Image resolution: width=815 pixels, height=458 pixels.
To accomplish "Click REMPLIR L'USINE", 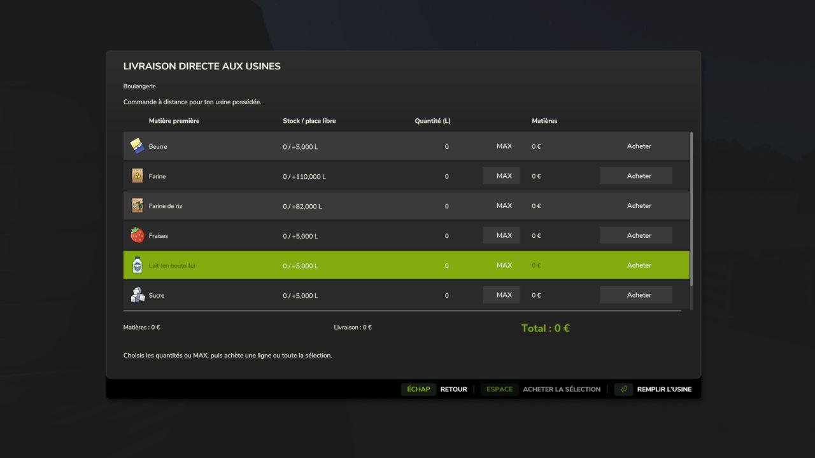I will coord(664,389).
